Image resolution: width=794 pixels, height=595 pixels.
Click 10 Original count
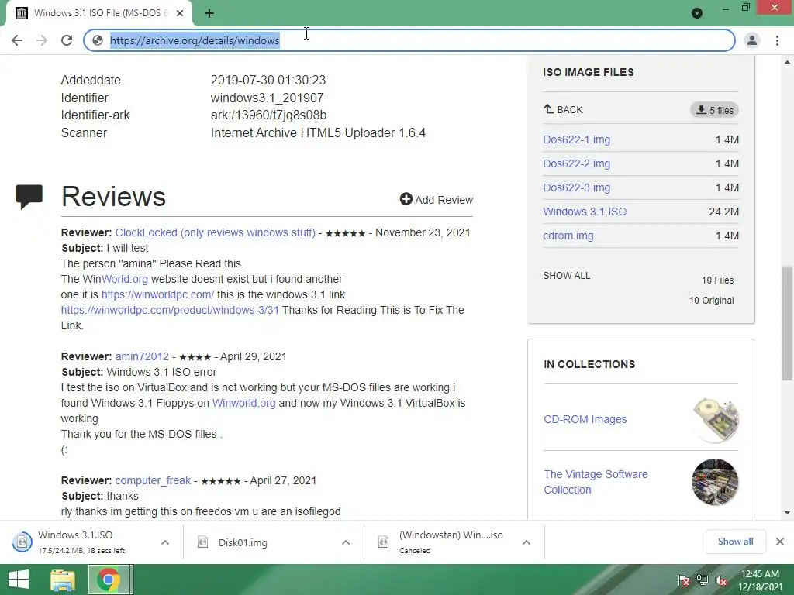[712, 301]
